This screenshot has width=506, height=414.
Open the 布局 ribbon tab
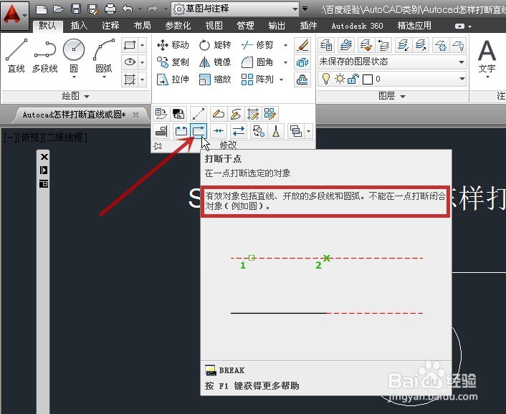(142, 26)
